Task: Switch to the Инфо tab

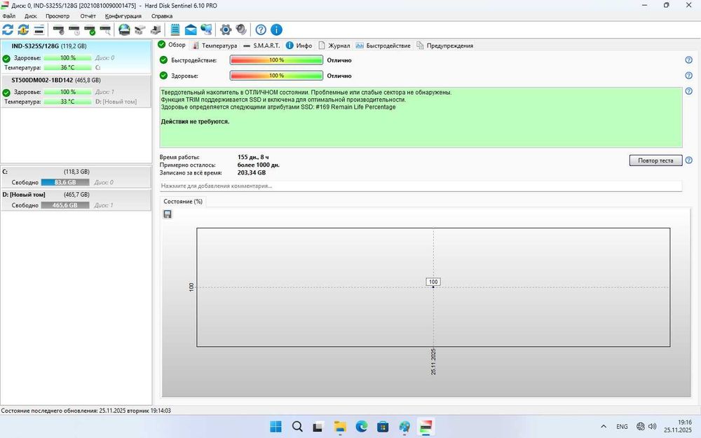Action: [299, 46]
